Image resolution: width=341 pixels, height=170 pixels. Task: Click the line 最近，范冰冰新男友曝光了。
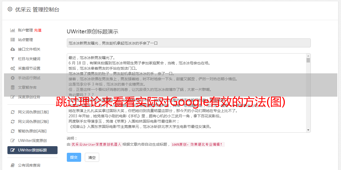(92, 58)
